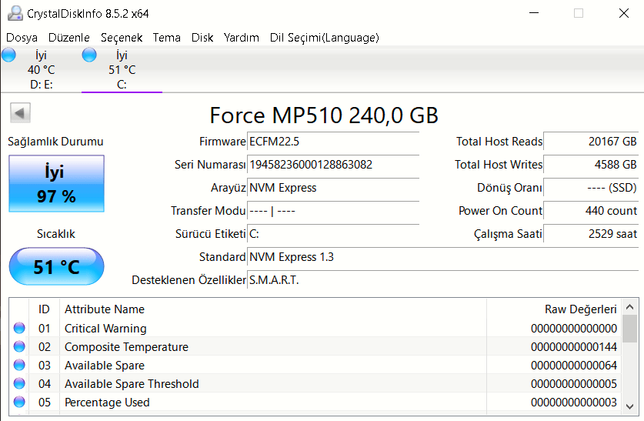The height and width of the screenshot is (421, 644).
Task: Open the Seçenek menu
Action: coord(121,37)
